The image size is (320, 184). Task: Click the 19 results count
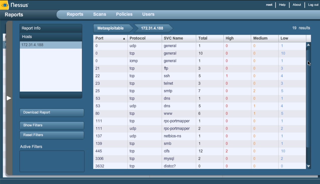pos(301,28)
